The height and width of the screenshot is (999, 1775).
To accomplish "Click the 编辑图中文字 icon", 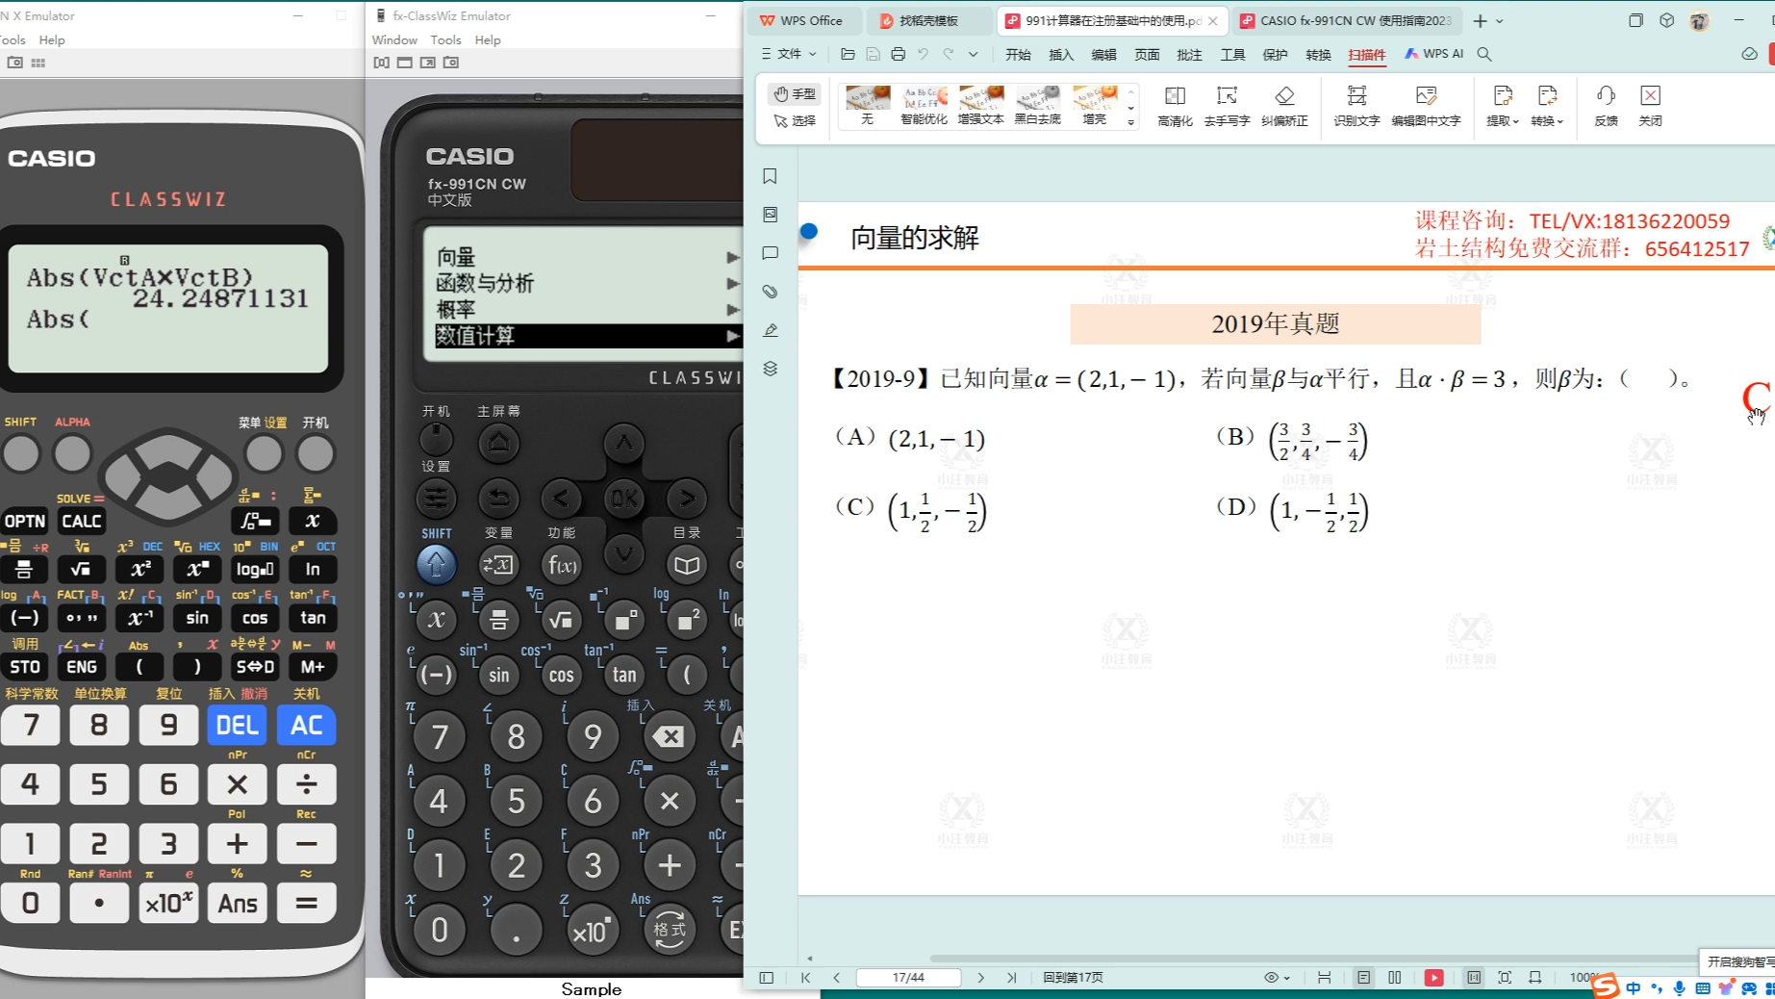I will pos(1426,106).
